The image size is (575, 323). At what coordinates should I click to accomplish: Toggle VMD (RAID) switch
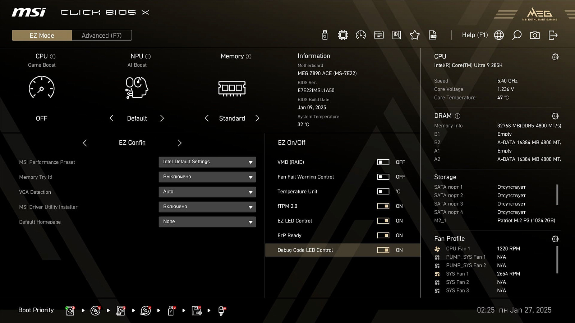[383, 162]
